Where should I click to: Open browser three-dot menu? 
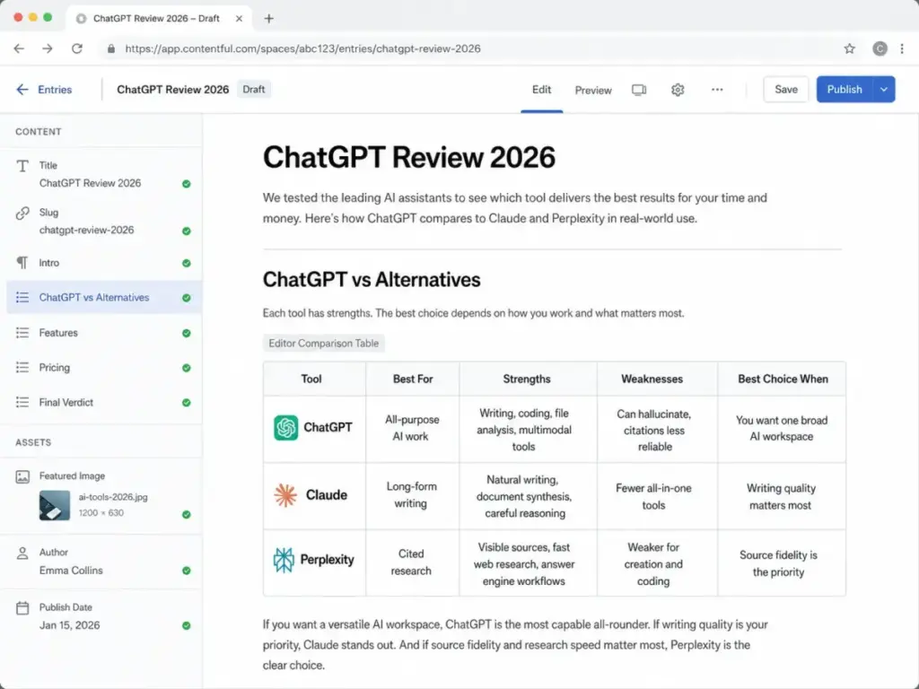coord(902,48)
